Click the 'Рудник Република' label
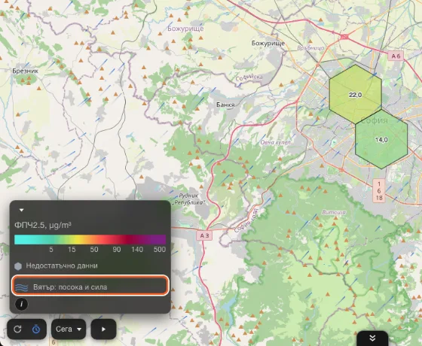 pos(188,199)
